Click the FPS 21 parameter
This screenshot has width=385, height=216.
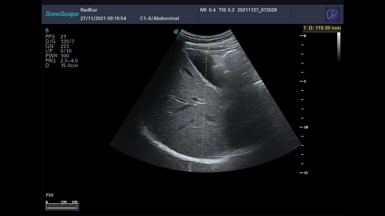56,37
